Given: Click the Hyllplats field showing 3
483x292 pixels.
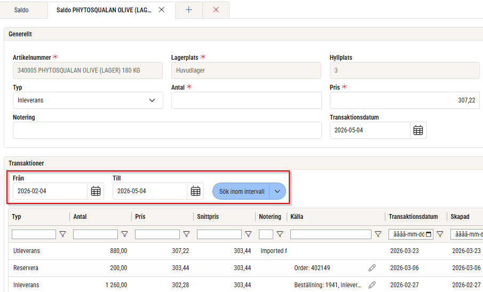Looking at the screenshot, I should point(405,70).
